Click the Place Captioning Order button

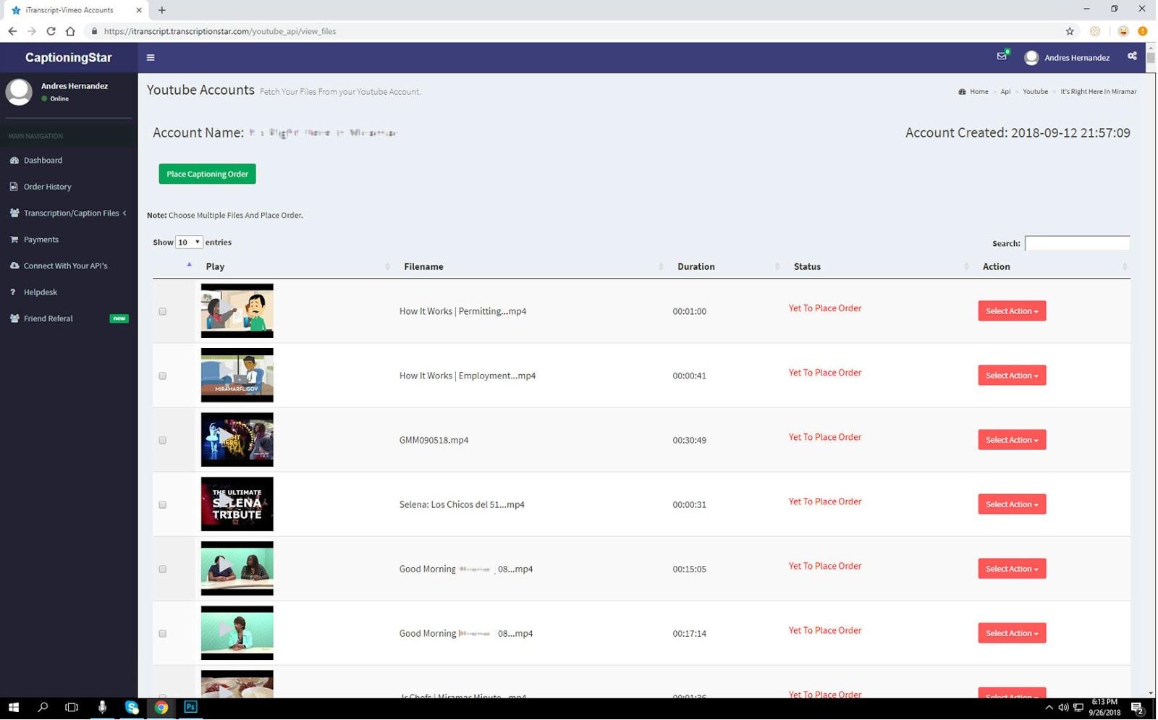coord(208,174)
